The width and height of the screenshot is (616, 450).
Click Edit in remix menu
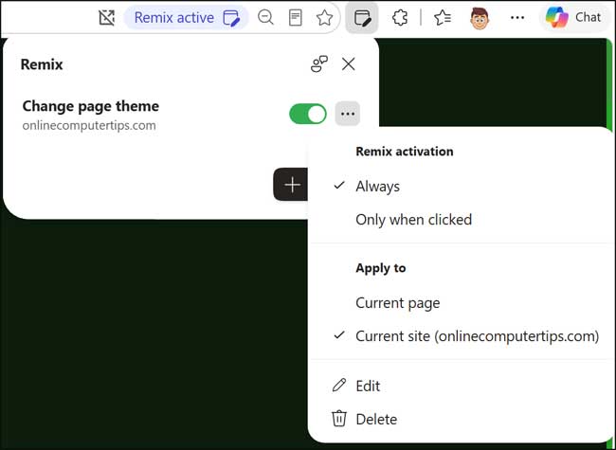(462, 386)
